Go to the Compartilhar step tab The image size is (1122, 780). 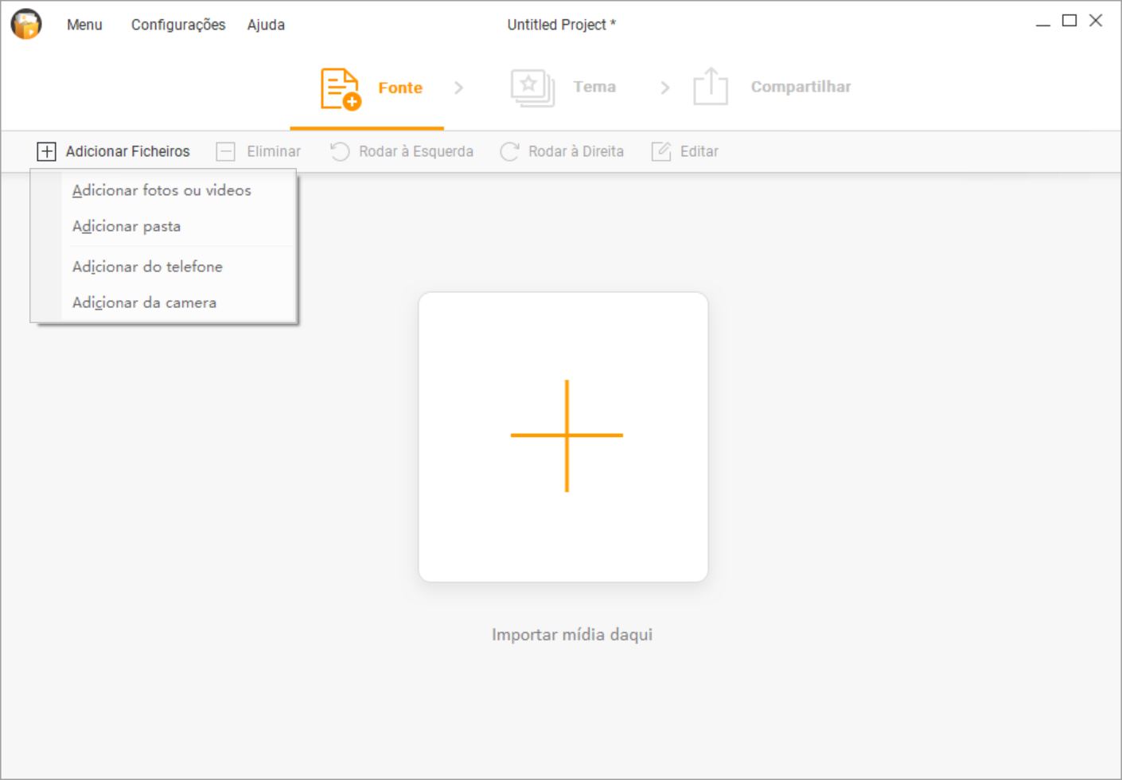coord(801,87)
